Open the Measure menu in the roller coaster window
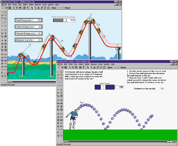Screen dimensions: 178x146 point(38,5)
